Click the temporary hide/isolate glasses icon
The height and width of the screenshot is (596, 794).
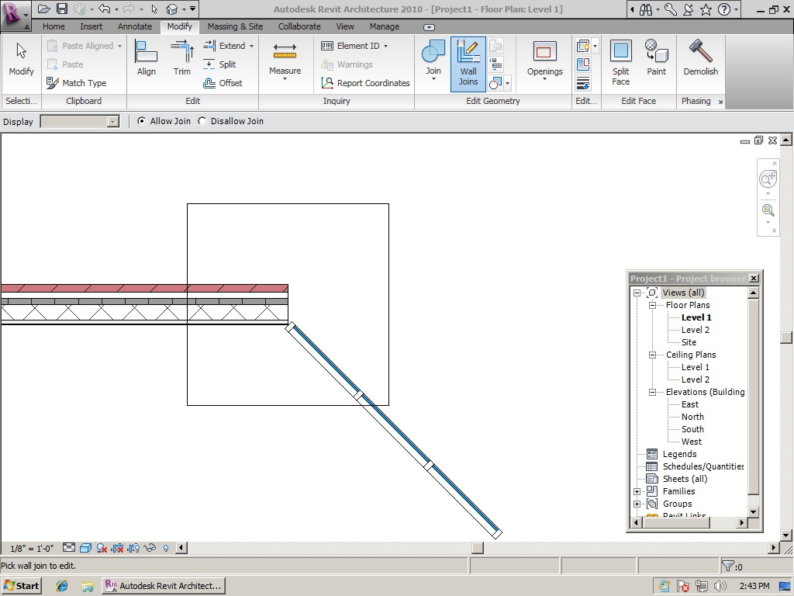(150, 548)
